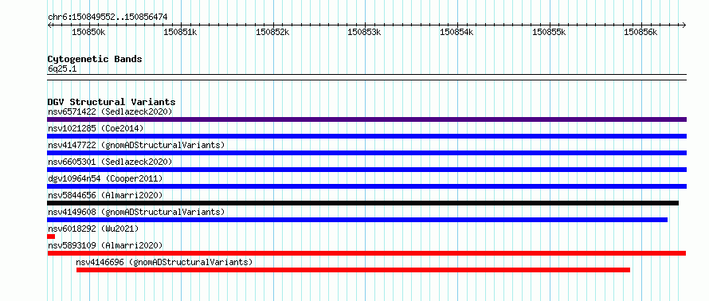Select the red nsv5893109 variant bar
Viewport: 709px width, 301px height.
coord(366,253)
